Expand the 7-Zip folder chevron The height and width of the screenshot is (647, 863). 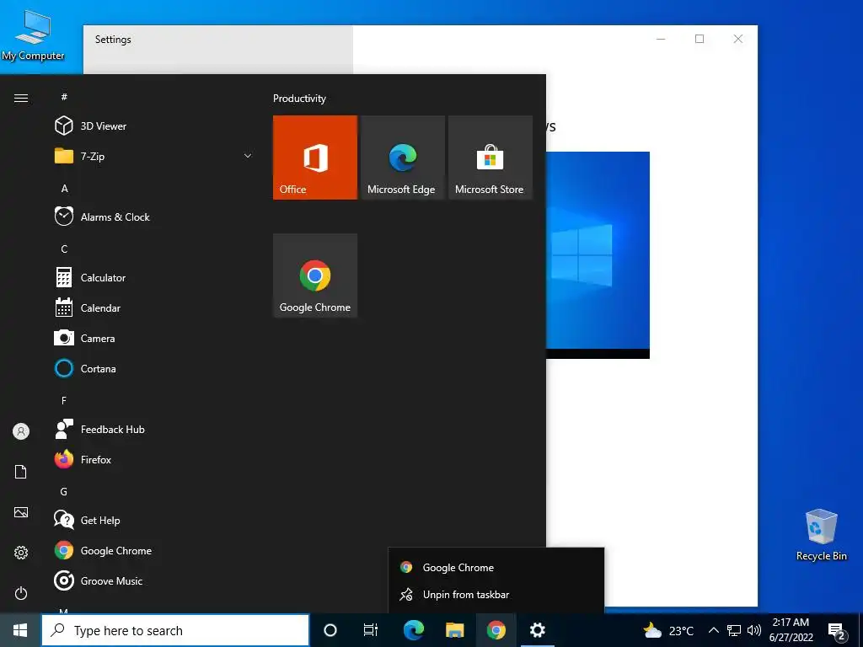[x=248, y=156]
